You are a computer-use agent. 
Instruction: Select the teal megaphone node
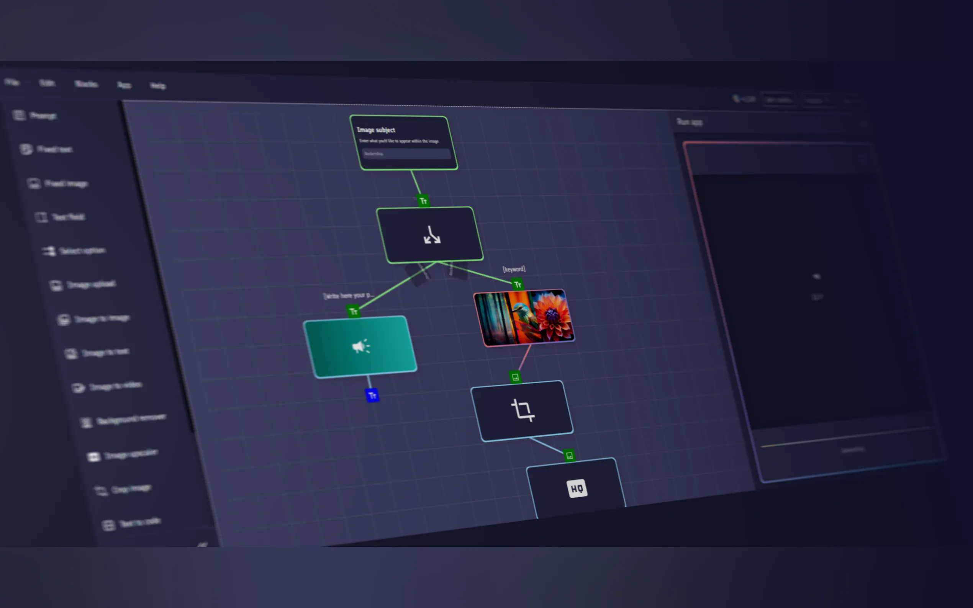360,346
